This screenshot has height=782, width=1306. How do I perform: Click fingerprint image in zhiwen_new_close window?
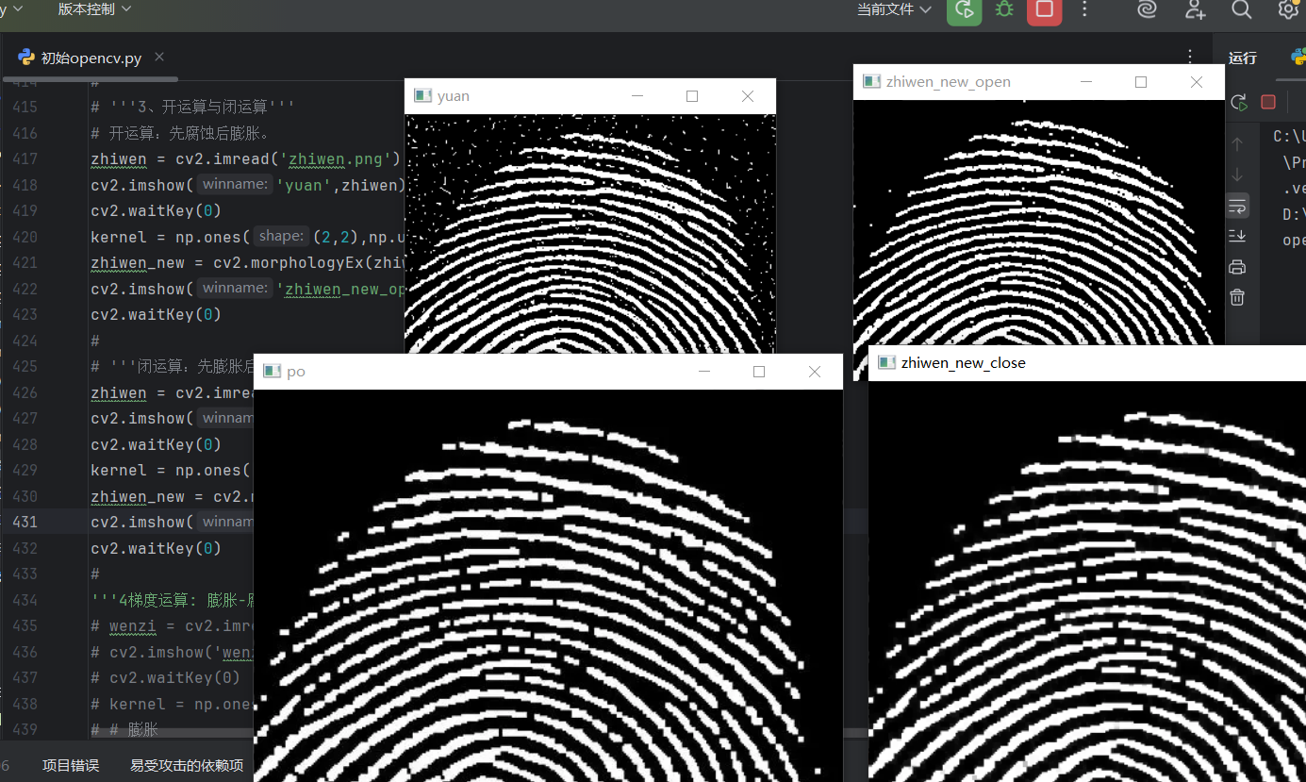tap(1087, 581)
